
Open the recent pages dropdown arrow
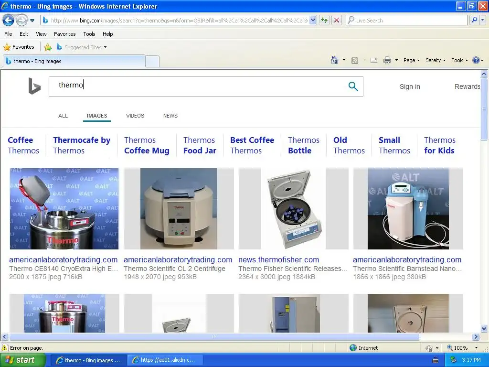click(32, 21)
